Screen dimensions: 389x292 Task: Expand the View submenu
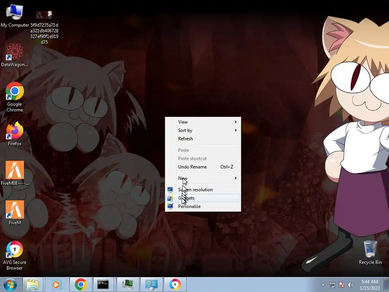pyautogui.click(x=203, y=122)
